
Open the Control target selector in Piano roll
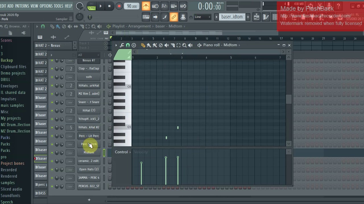[x=123, y=152]
